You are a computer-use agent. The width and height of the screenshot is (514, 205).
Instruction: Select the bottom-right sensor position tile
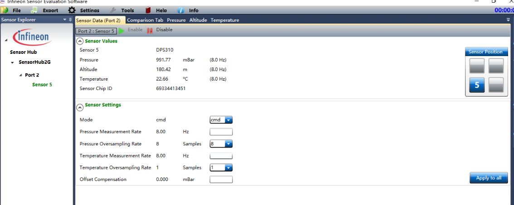pyautogui.click(x=496, y=85)
